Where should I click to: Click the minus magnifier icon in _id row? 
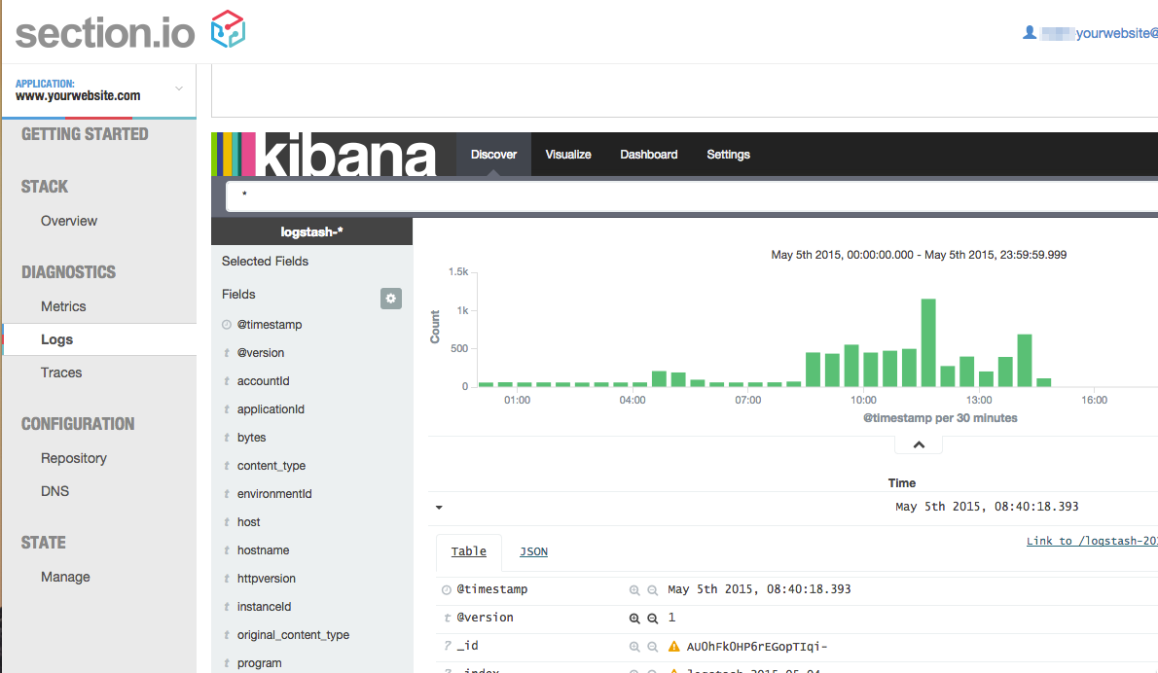[x=652, y=647]
